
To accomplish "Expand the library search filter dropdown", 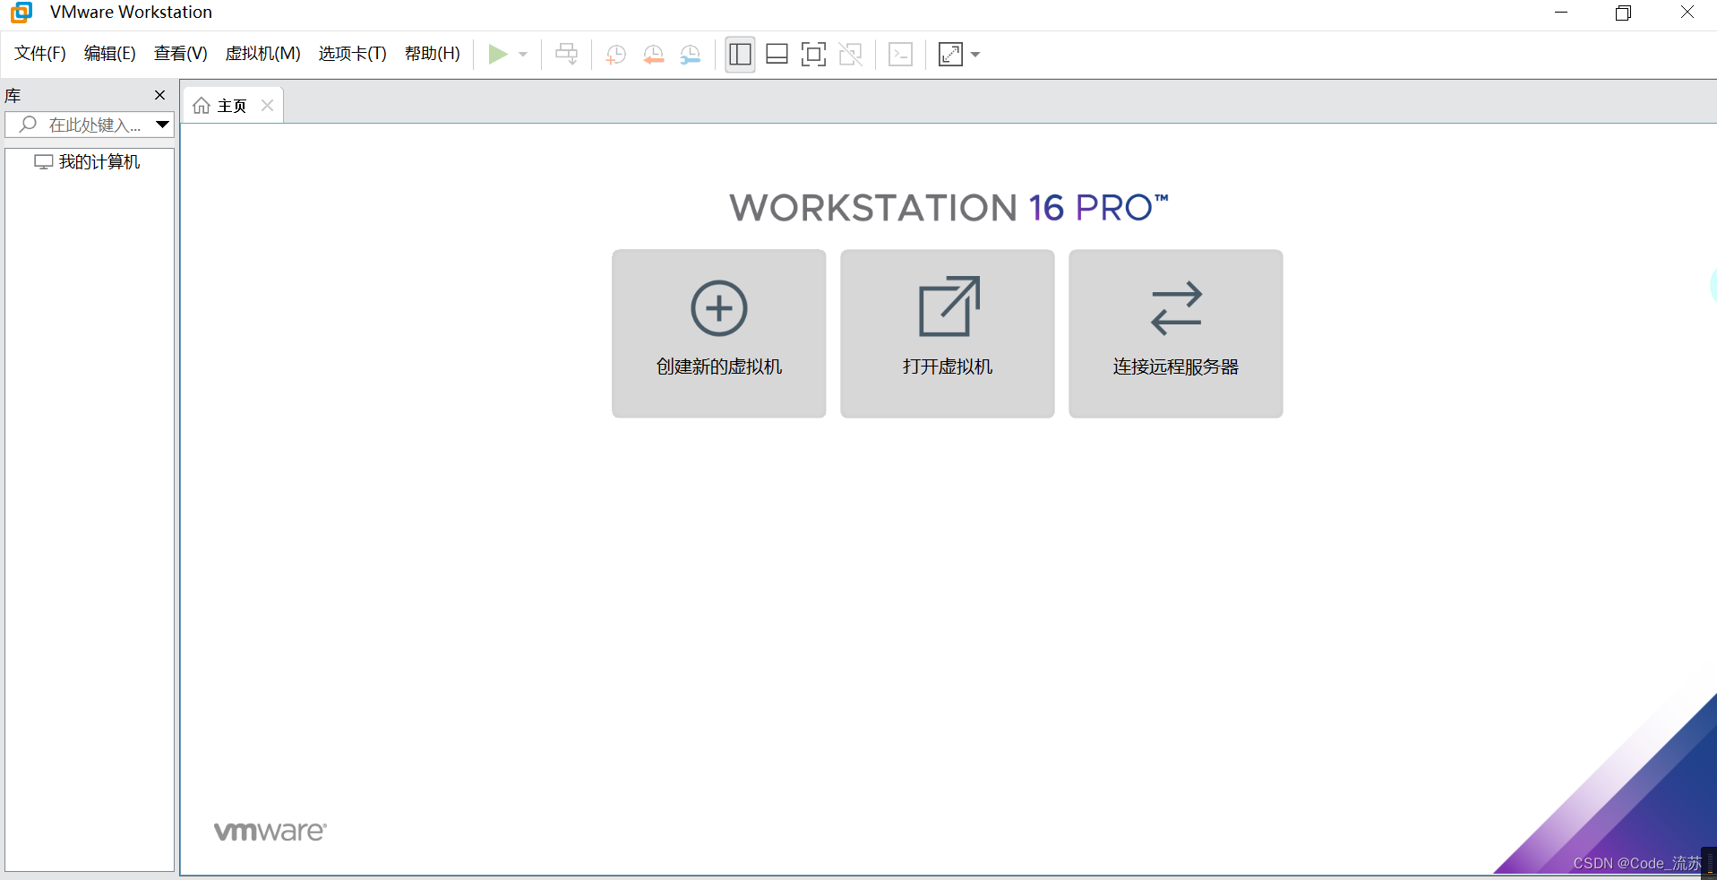I will (162, 125).
